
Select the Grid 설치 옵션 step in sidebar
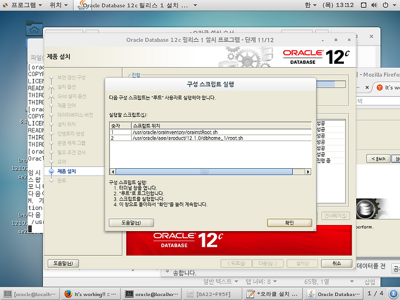point(72,96)
